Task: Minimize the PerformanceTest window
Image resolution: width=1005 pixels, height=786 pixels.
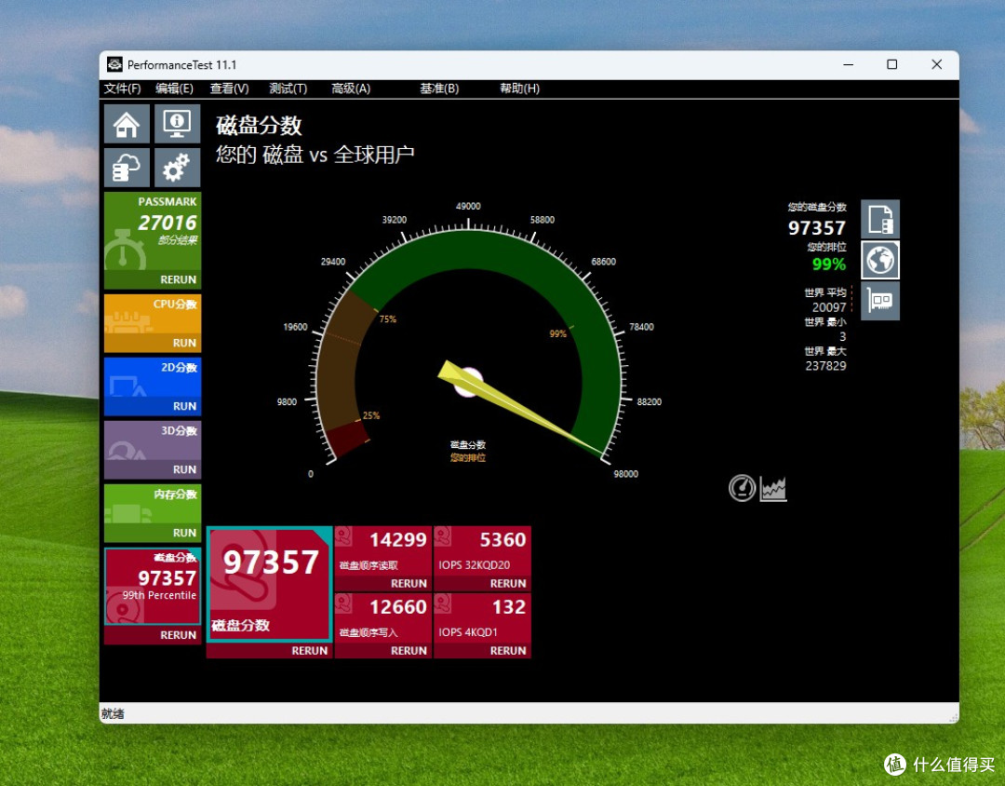Action: coord(848,65)
